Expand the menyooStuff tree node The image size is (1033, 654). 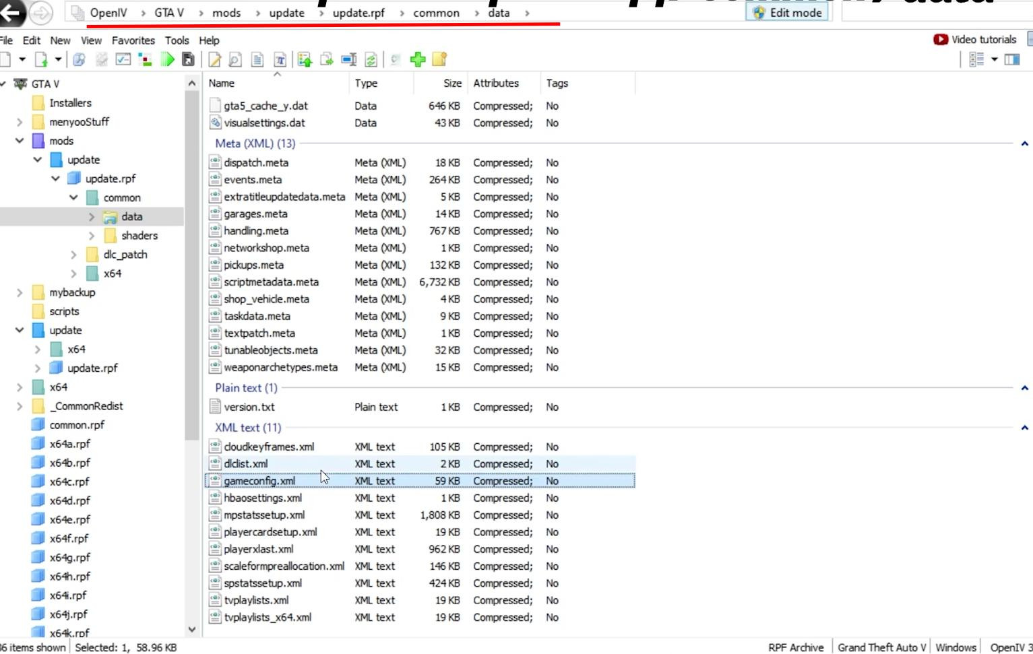coord(20,122)
